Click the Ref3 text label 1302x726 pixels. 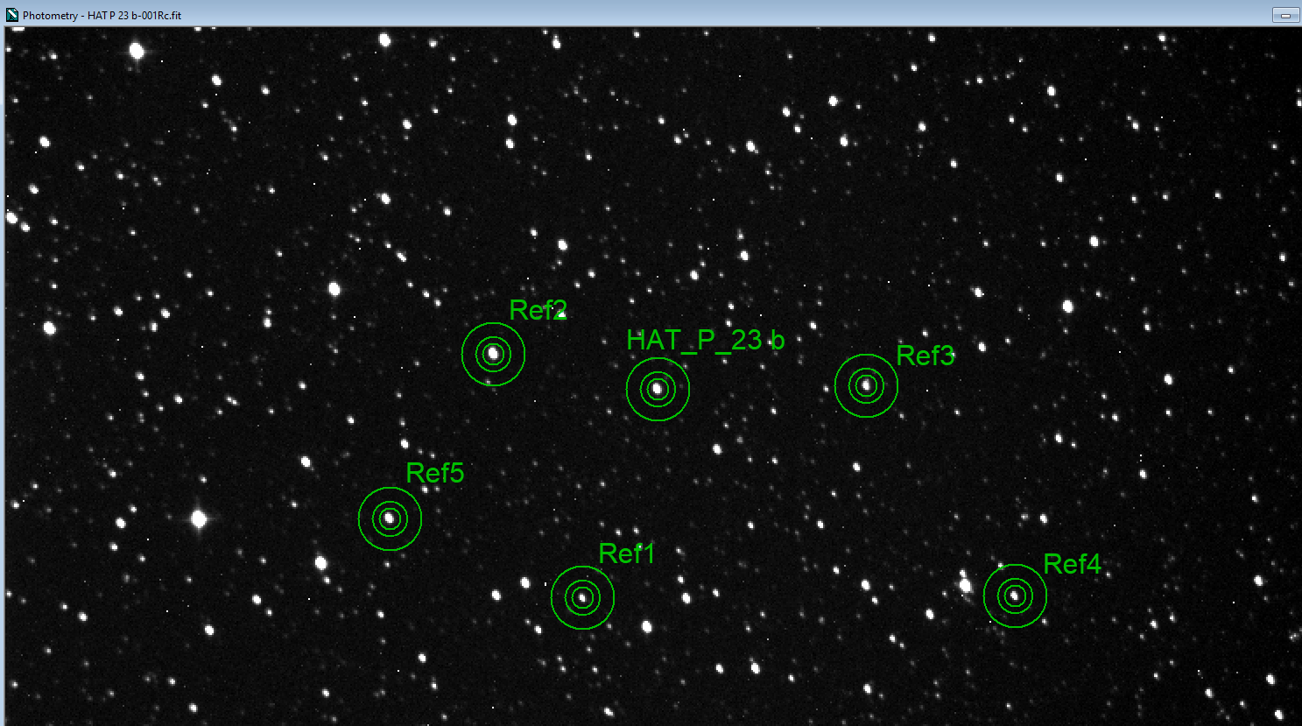point(925,356)
